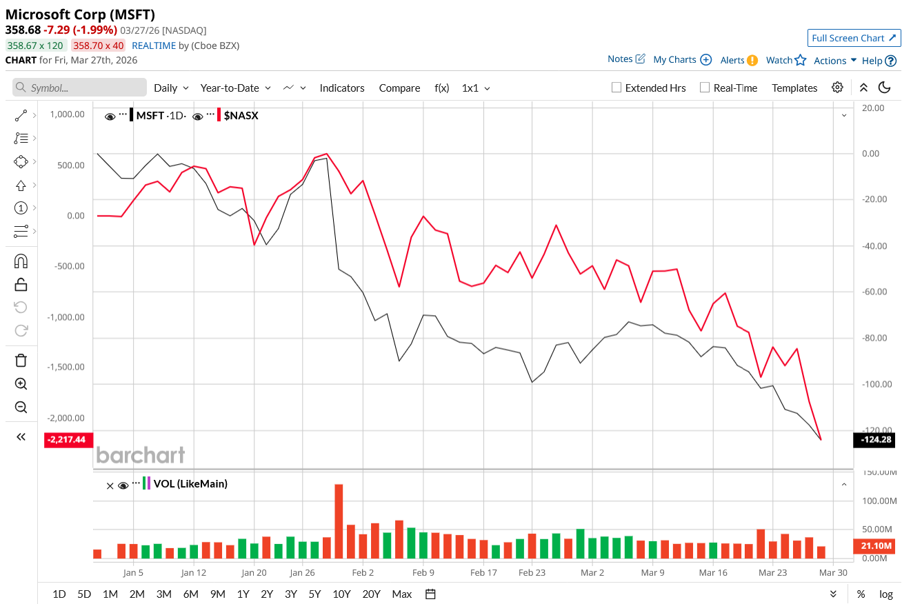The width and height of the screenshot is (902, 604).
Task: Enable the Real-Time checkbox
Action: pos(704,88)
